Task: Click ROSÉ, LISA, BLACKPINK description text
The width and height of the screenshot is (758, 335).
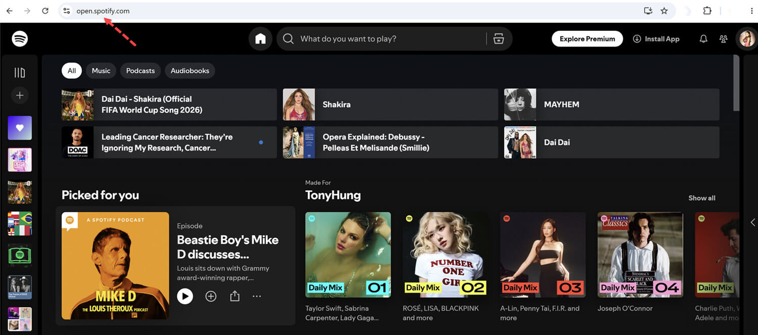Action: pyautogui.click(x=440, y=313)
